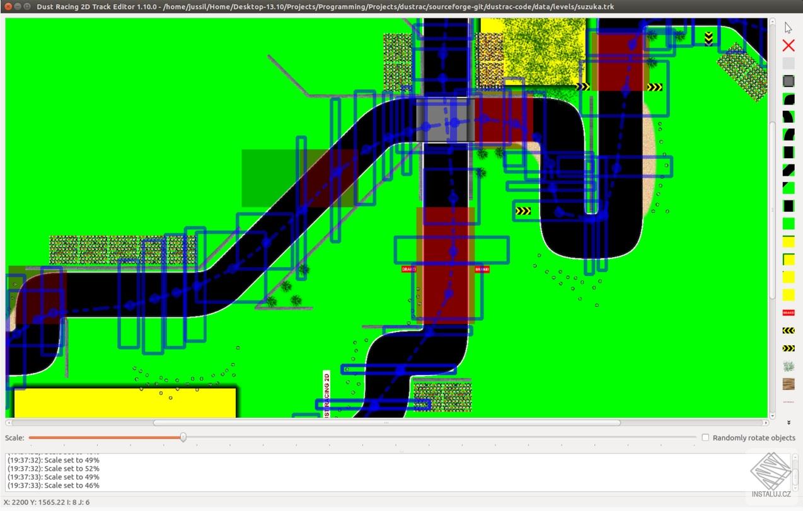Select the arrow cursor selection tool
Image resolution: width=803 pixels, height=511 pixels.
(x=788, y=28)
